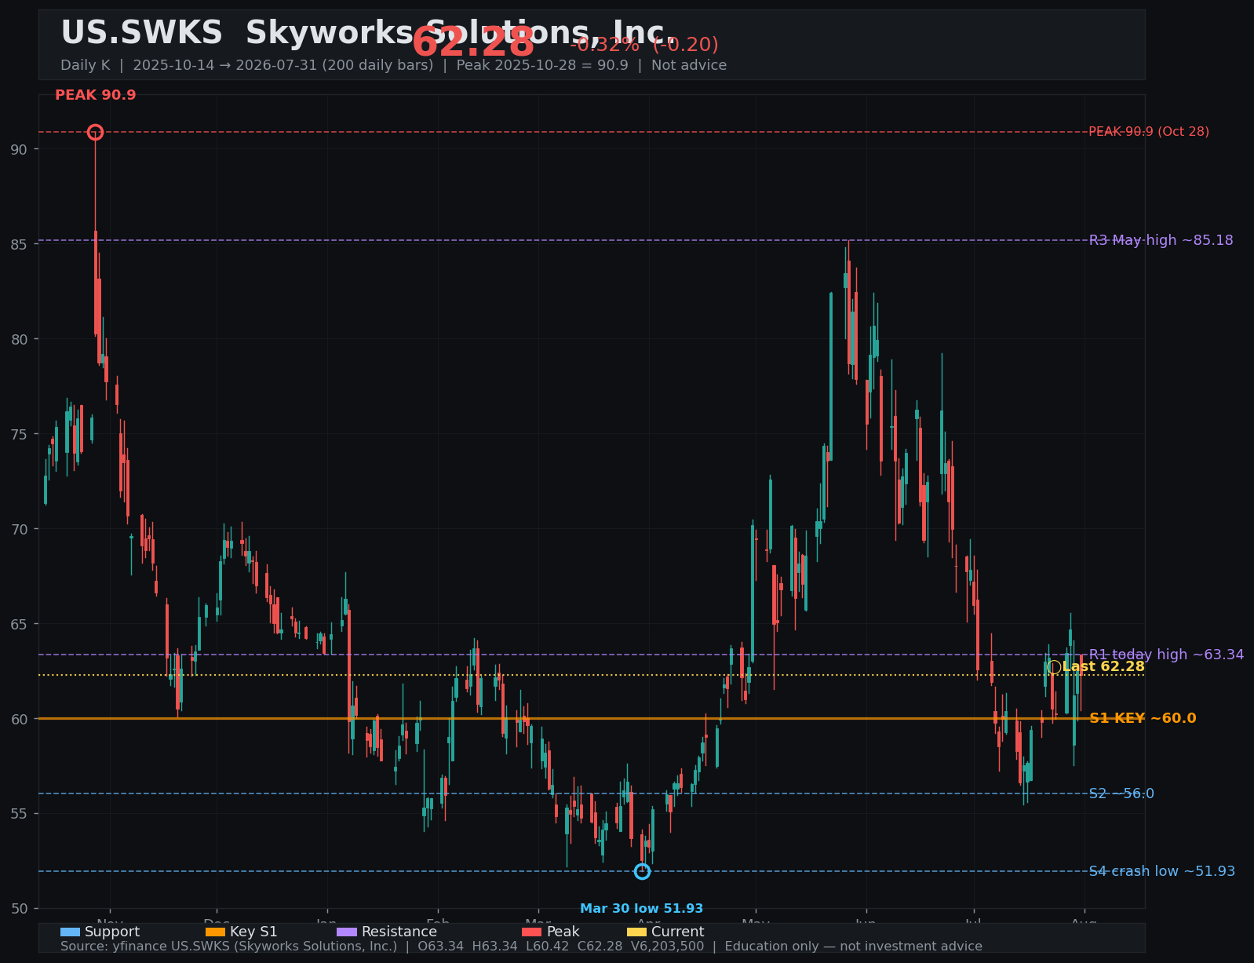Click the 55 y-axis tick label

coord(20,814)
